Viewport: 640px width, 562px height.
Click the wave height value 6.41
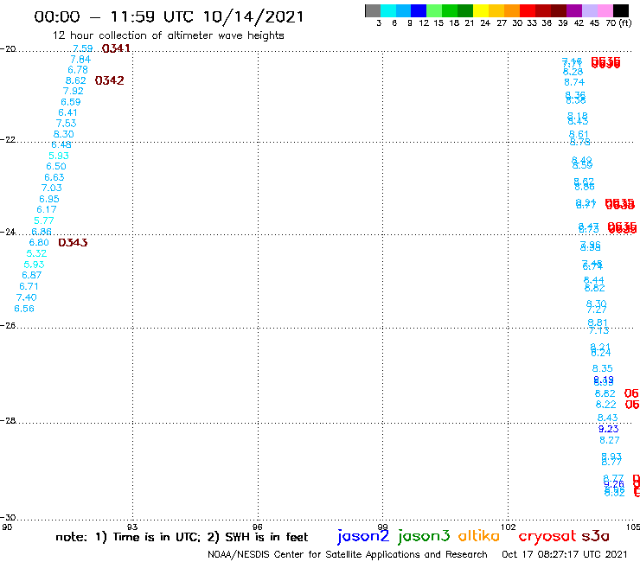point(67,112)
